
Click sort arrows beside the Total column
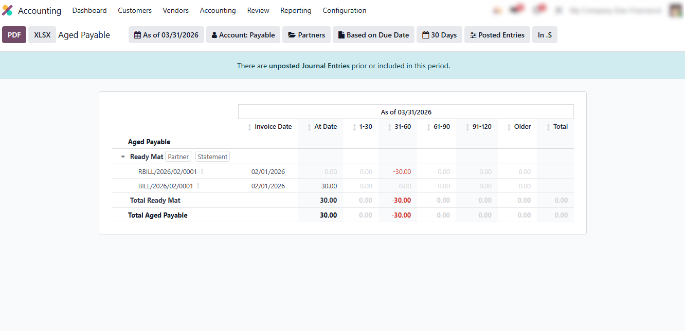tap(548, 127)
